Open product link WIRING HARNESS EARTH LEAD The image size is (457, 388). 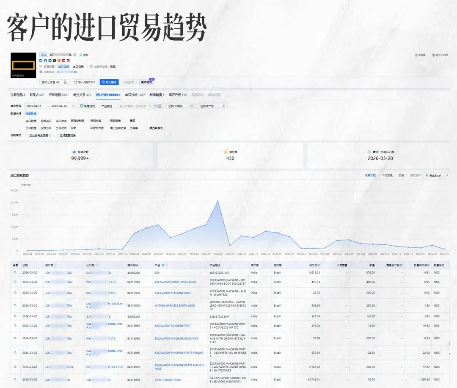(175, 305)
